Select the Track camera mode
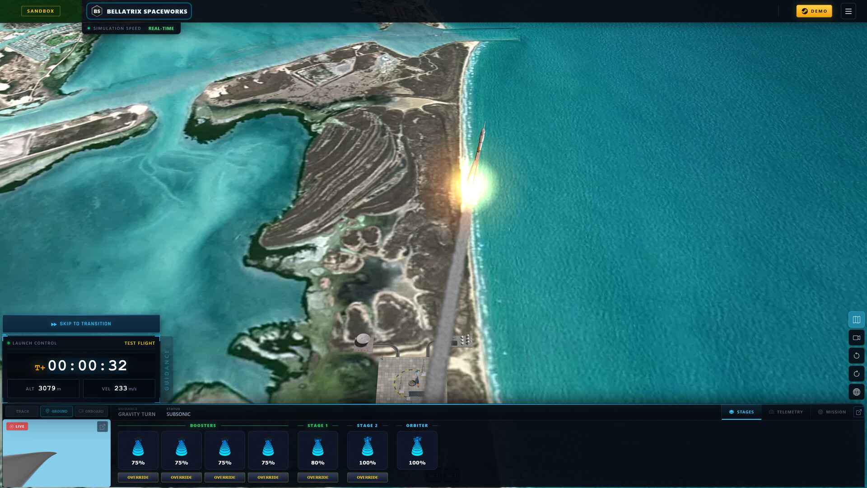The width and height of the screenshot is (867, 488). 22,412
